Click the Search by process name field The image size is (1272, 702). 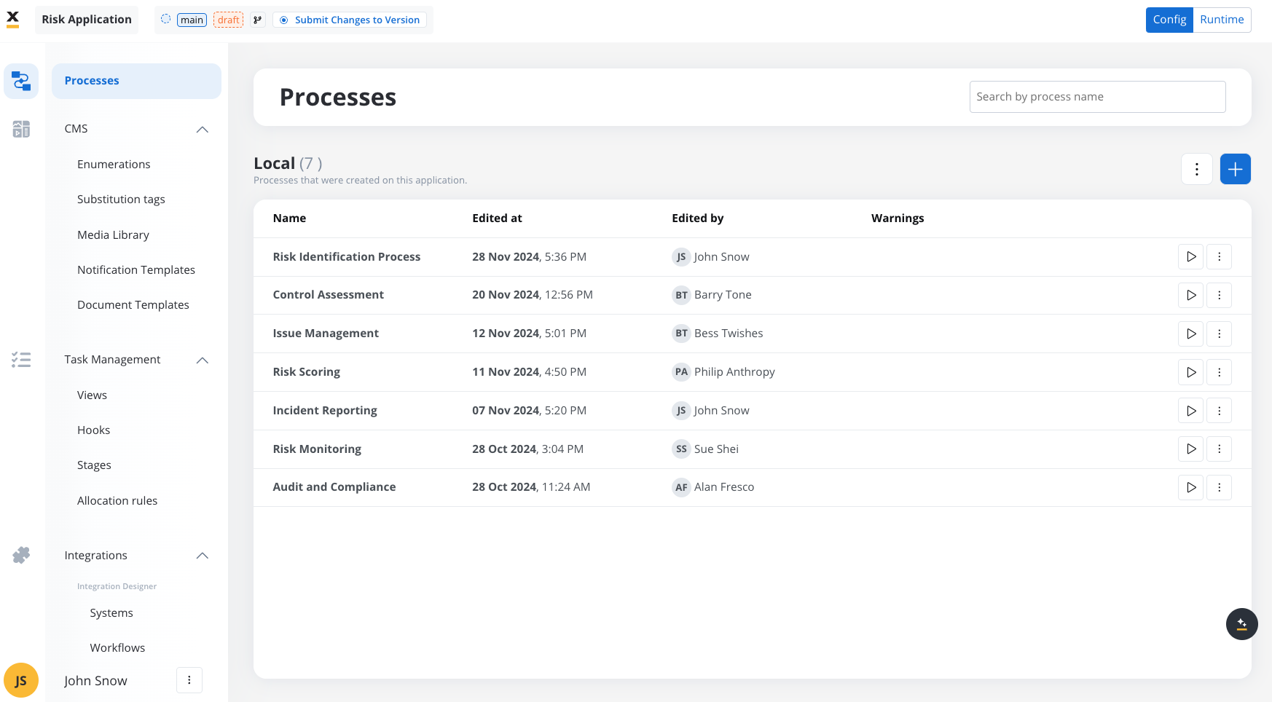click(x=1097, y=97)
